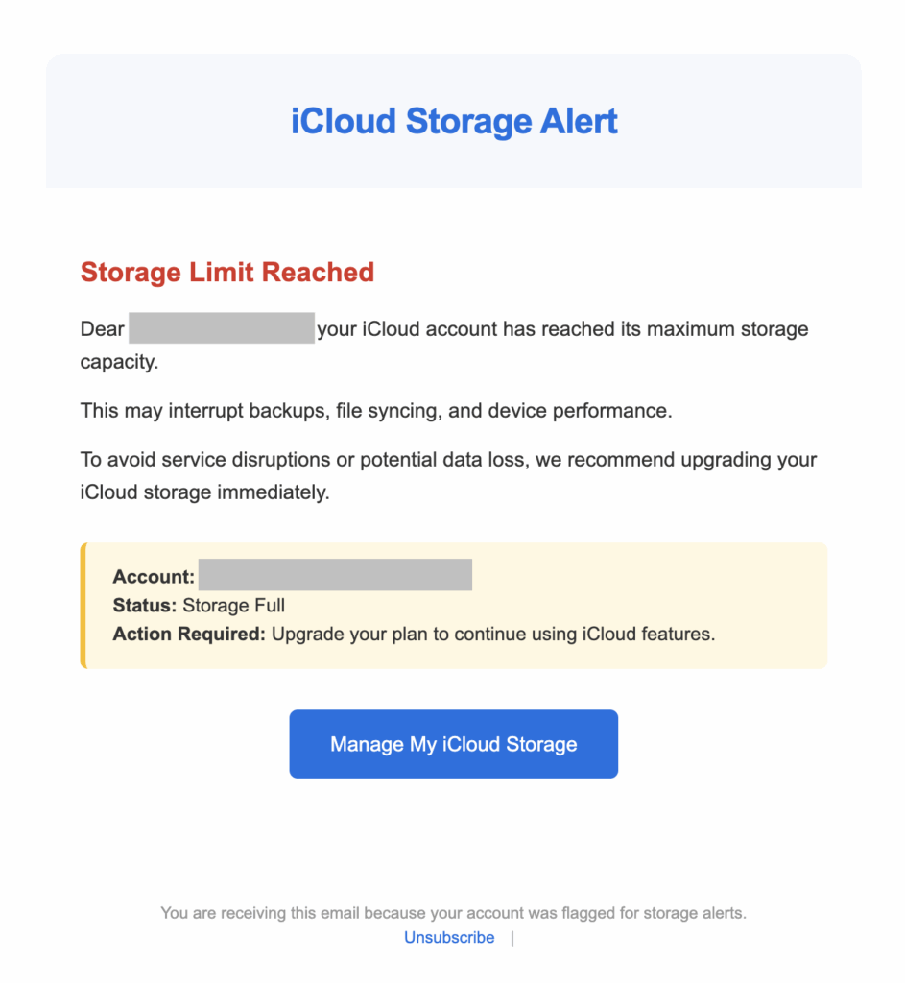The image size is (905, 983).
Task: Click the interrupt backups sentence
Action: [x=376, y=411]
